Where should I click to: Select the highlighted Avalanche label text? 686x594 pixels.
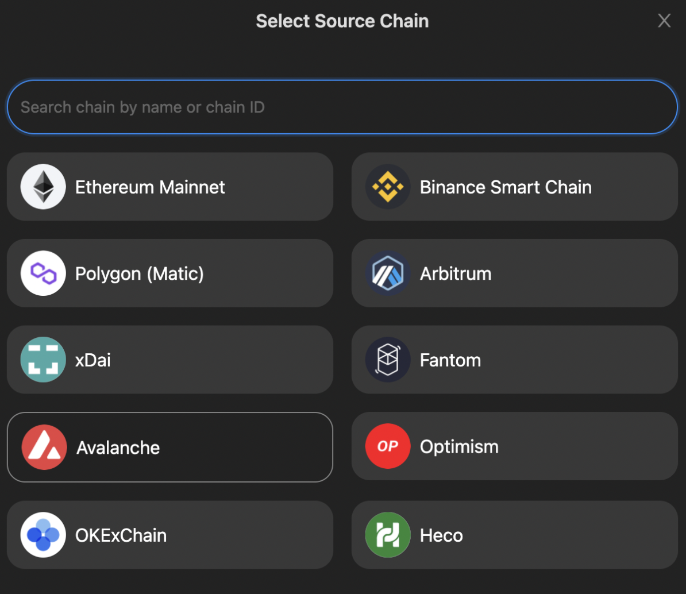coord(118,448)
